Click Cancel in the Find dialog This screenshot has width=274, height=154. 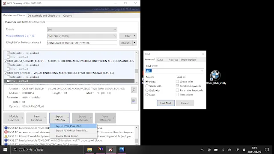(185, 103)
